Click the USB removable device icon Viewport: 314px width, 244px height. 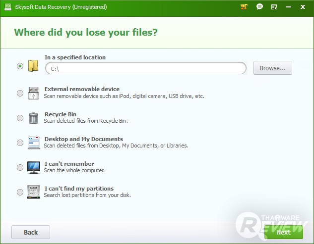click(33, 93)
